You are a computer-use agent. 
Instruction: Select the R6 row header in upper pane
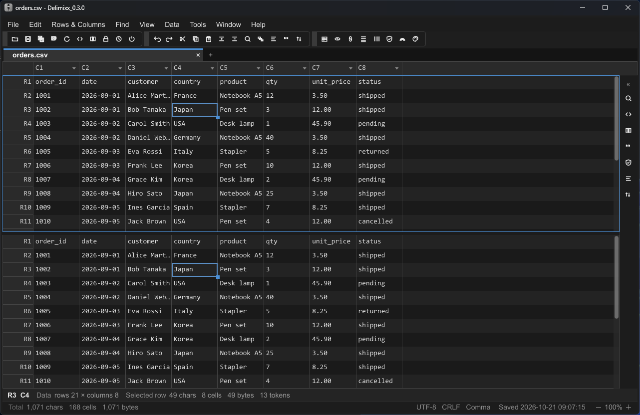click(x=18, y=151)
